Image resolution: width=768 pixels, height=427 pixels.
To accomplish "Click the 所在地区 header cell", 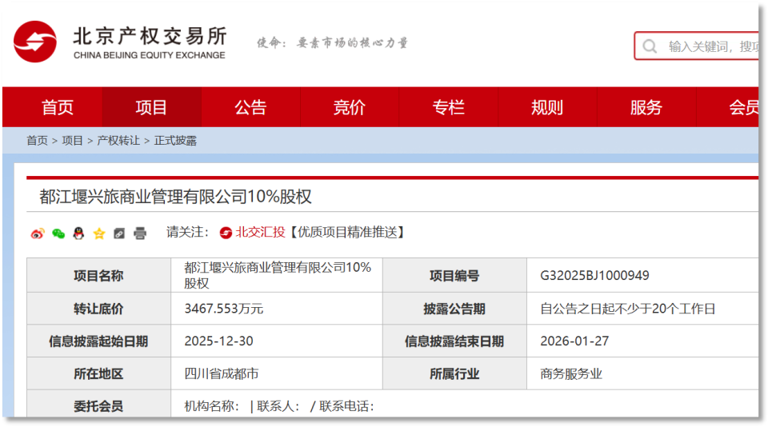I will pyautogui.click(x=99, y=373).
